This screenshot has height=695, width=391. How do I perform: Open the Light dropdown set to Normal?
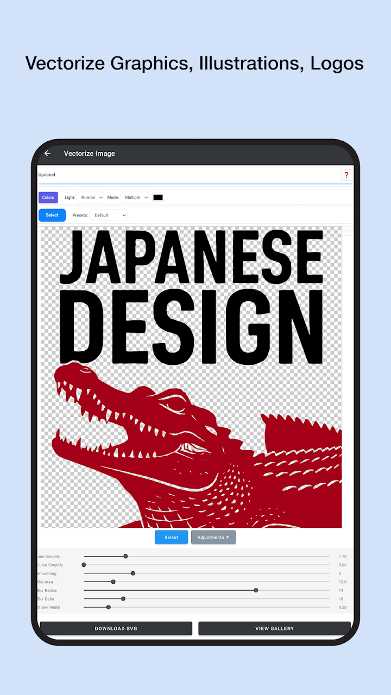[90, 198]
